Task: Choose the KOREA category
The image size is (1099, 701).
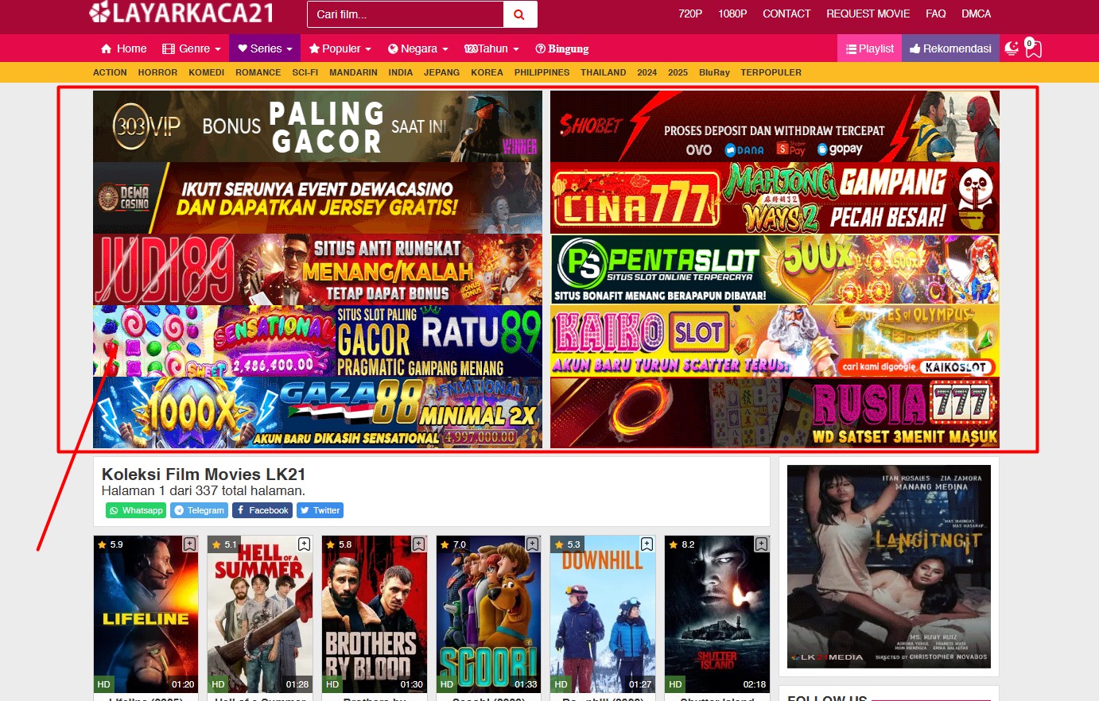Action: 487,72
